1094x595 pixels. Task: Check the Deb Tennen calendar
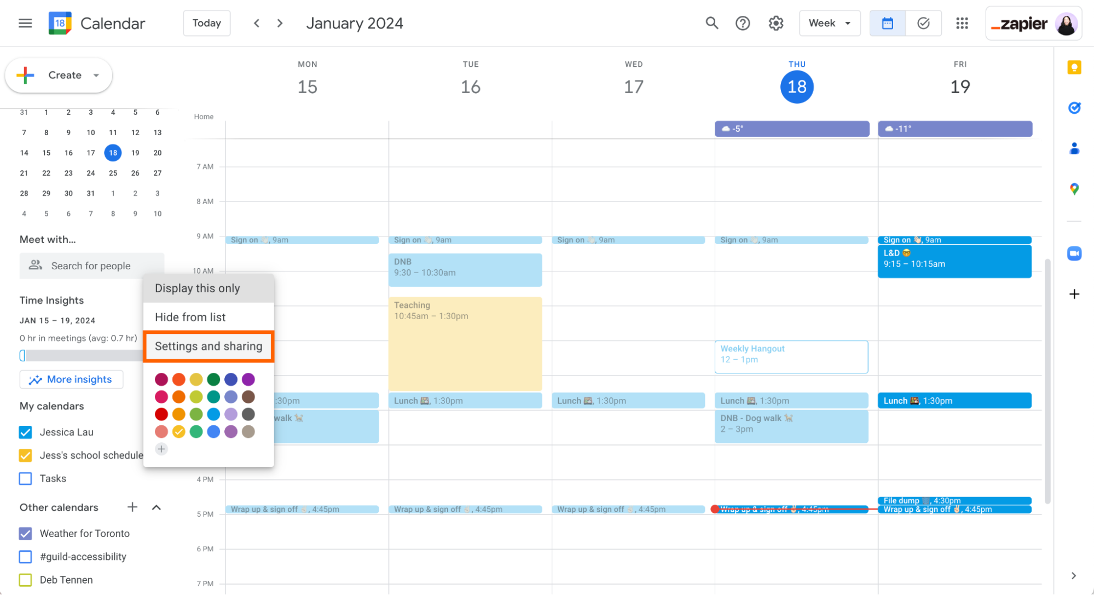click(25, 579)
